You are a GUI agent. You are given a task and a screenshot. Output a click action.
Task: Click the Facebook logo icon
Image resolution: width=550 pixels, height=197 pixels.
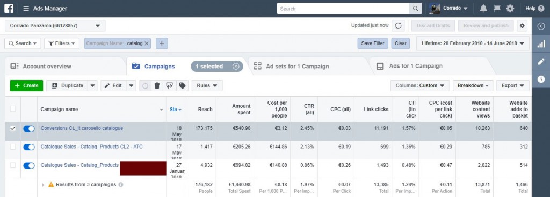point(9,9)
